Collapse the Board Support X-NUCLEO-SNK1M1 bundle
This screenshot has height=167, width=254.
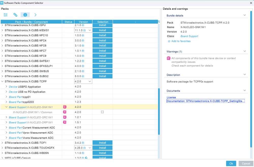coord(6,107)
